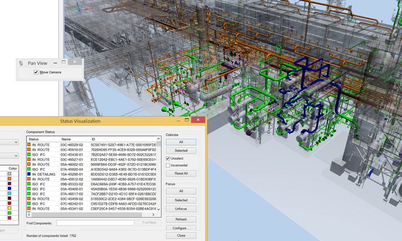Sort list by the Name column header
The width and height of the screenshot is (402, 241).
[66, 139]
